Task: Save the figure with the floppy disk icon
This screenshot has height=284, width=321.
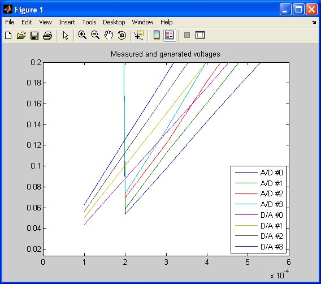Action: point(34,36)
